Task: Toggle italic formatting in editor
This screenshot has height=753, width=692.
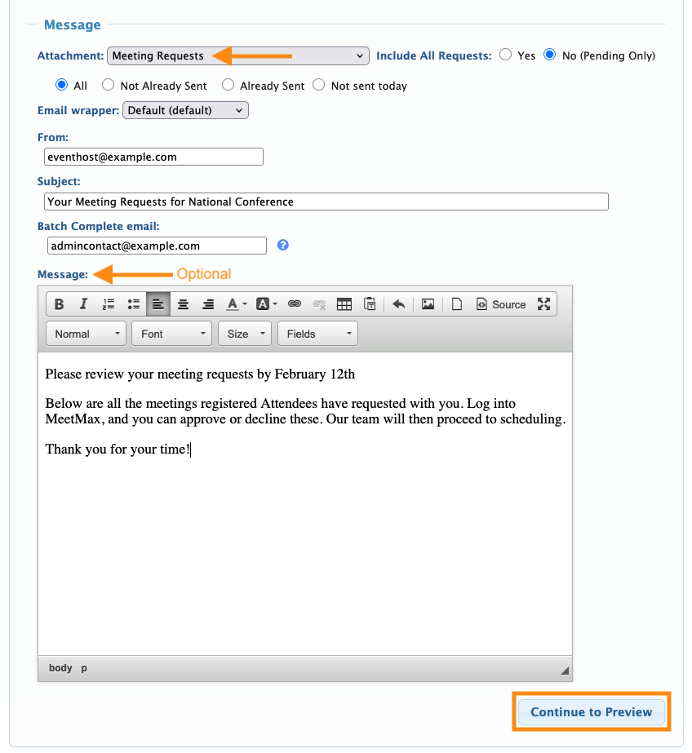Action: (83, 304)
